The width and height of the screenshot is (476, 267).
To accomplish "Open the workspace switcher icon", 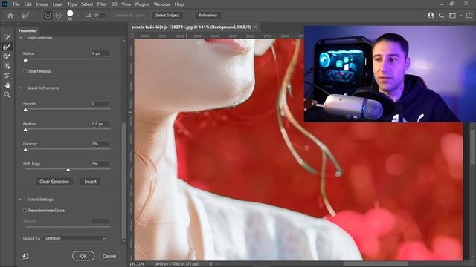I will pos(452,15).
